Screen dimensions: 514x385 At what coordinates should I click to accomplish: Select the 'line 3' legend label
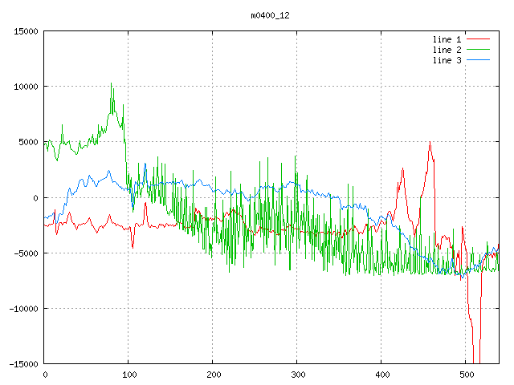tap(447, 60)
